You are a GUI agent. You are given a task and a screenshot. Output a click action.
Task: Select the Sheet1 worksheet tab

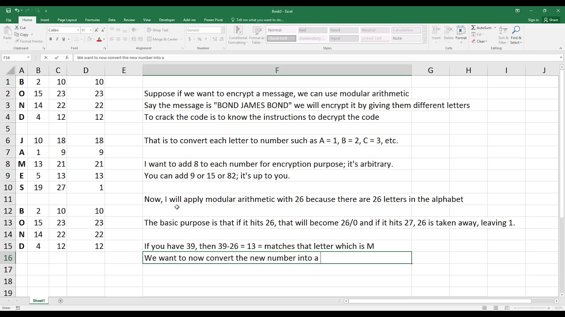[x=39, y=301]
